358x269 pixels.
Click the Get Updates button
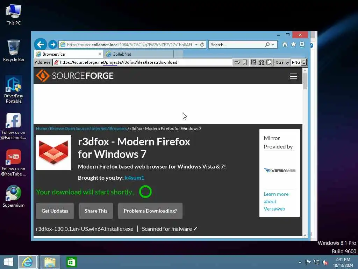[55, 211]
